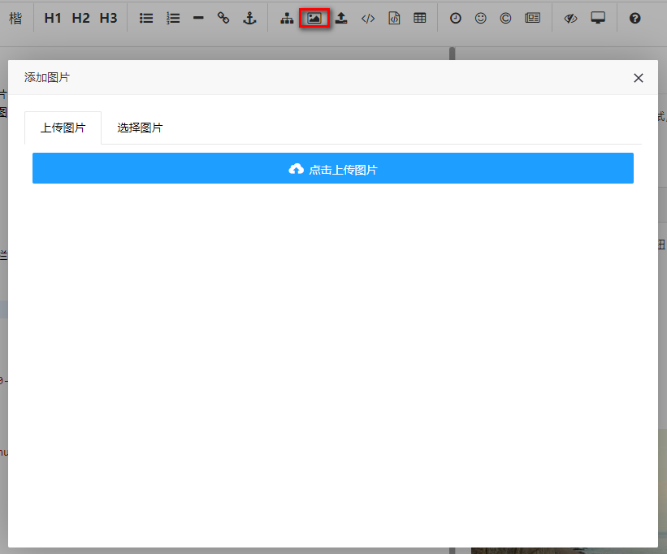Switch to the 选择图片 tab
667x554 pixels.
pyautogui.click(x=140, y=128)
